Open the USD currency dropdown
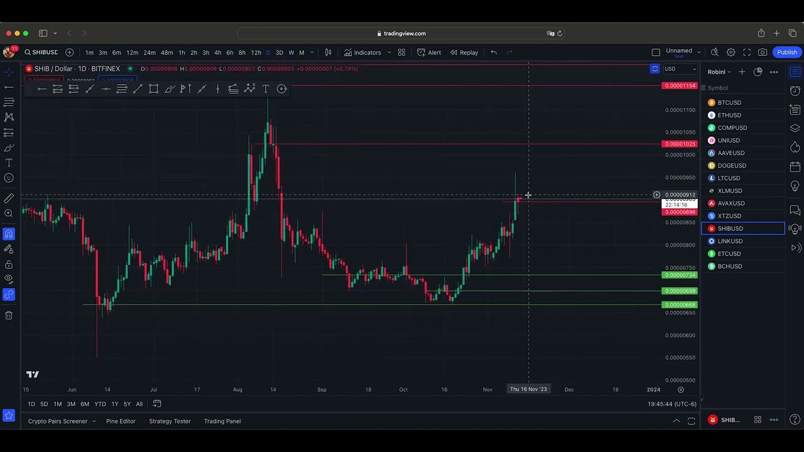Image resolution: width=804 pixels, height=452 pixels. coord(681,69)
